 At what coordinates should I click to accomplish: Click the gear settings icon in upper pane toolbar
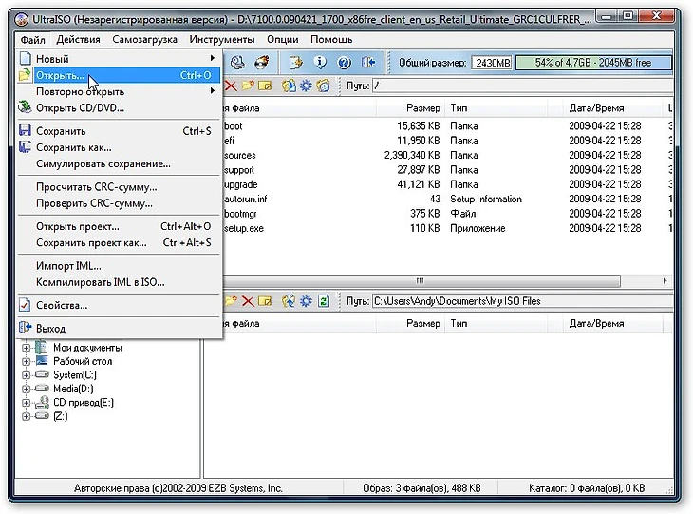tap(306, 86)
